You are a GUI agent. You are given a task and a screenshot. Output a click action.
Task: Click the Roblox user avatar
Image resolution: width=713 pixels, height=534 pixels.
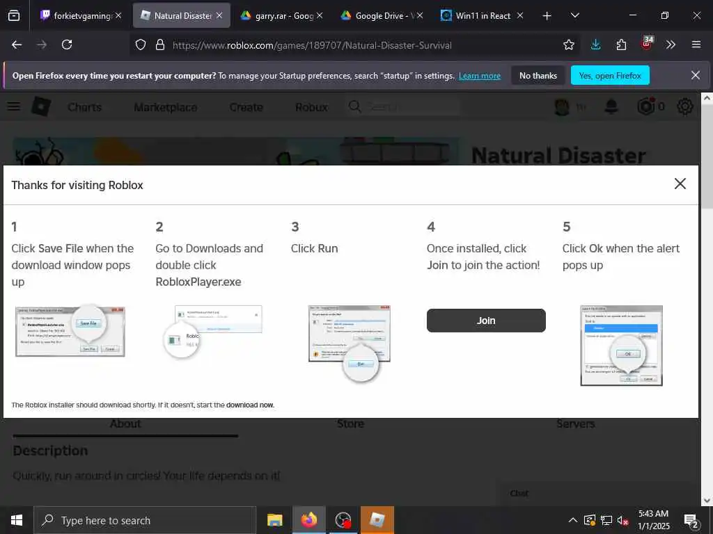[562, 107]
